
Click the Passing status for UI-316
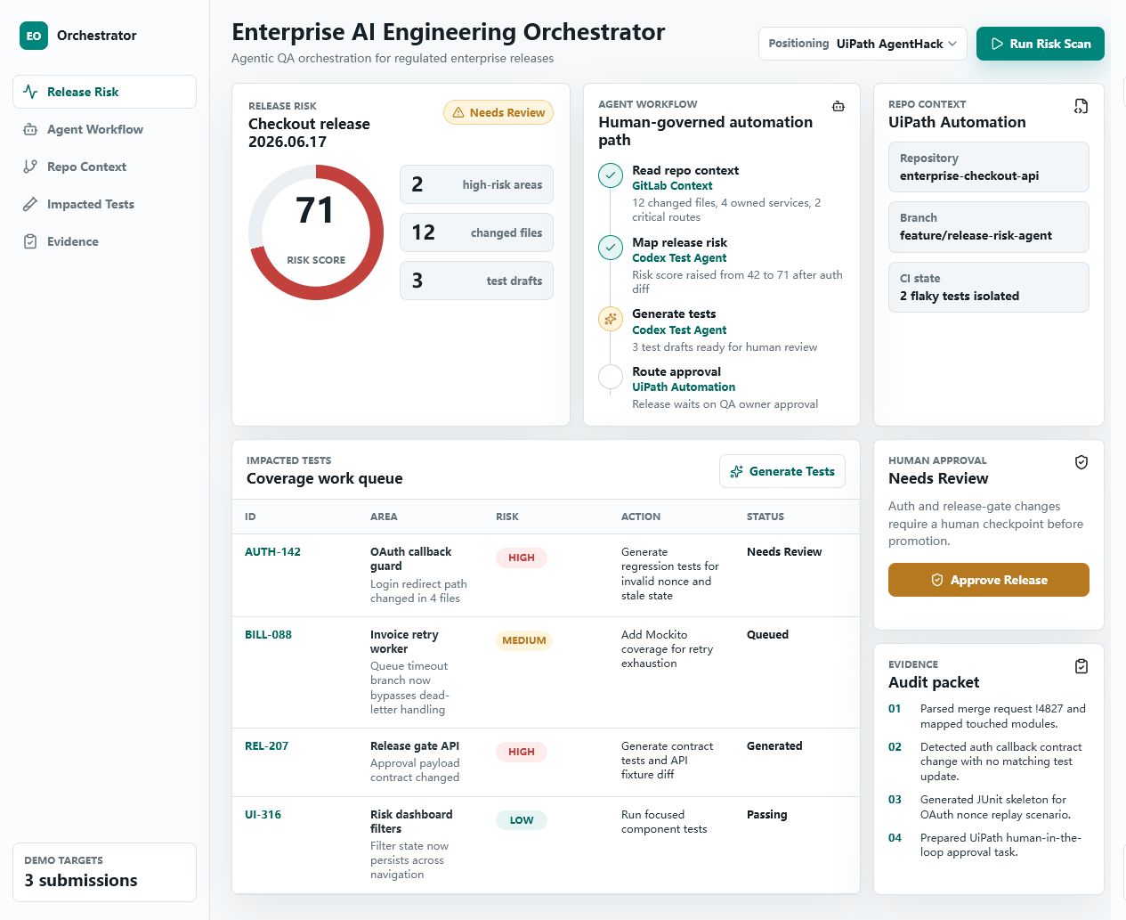pos(766,814)
